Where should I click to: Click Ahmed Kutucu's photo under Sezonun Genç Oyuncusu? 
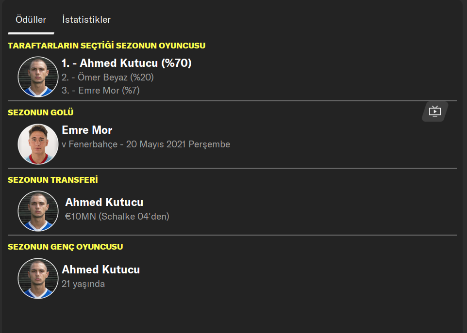[38, 278]
